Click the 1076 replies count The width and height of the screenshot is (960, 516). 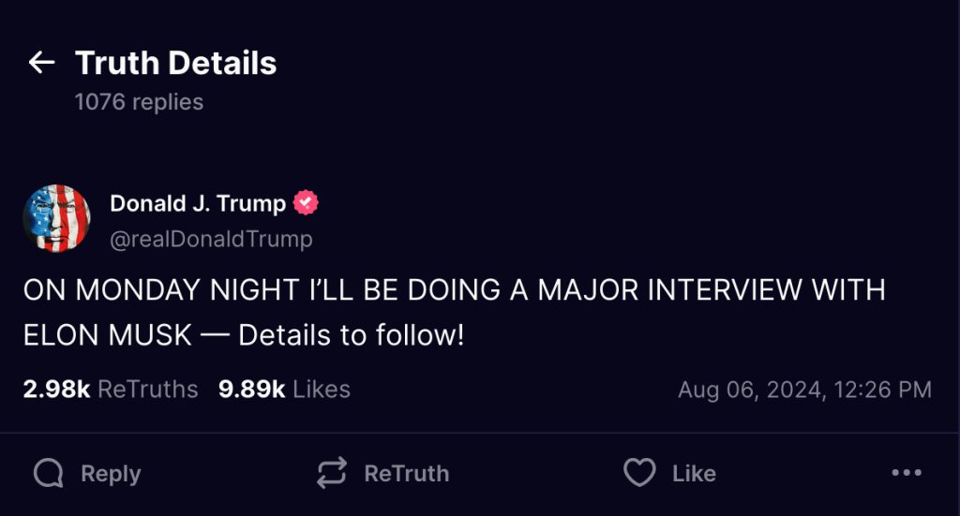139,102
